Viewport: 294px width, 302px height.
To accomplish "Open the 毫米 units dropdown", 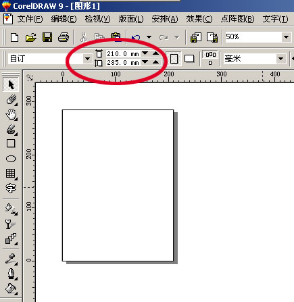I will pyautogui.click(x=280, y=59).
